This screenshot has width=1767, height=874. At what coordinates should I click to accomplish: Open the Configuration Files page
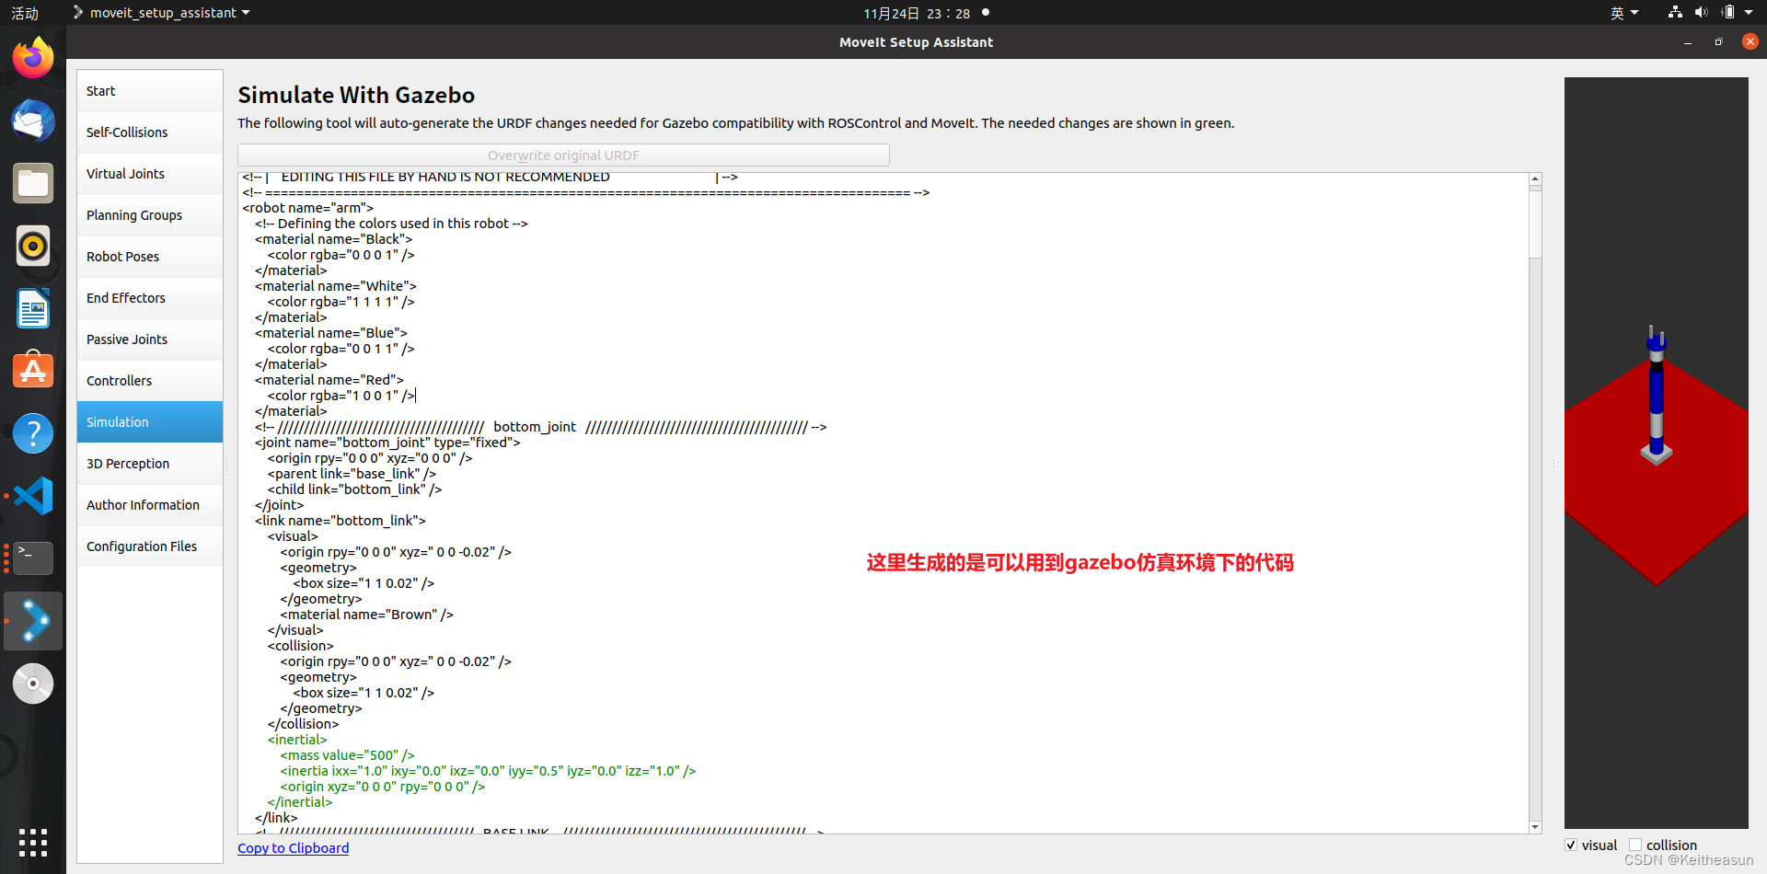(150, 546)
